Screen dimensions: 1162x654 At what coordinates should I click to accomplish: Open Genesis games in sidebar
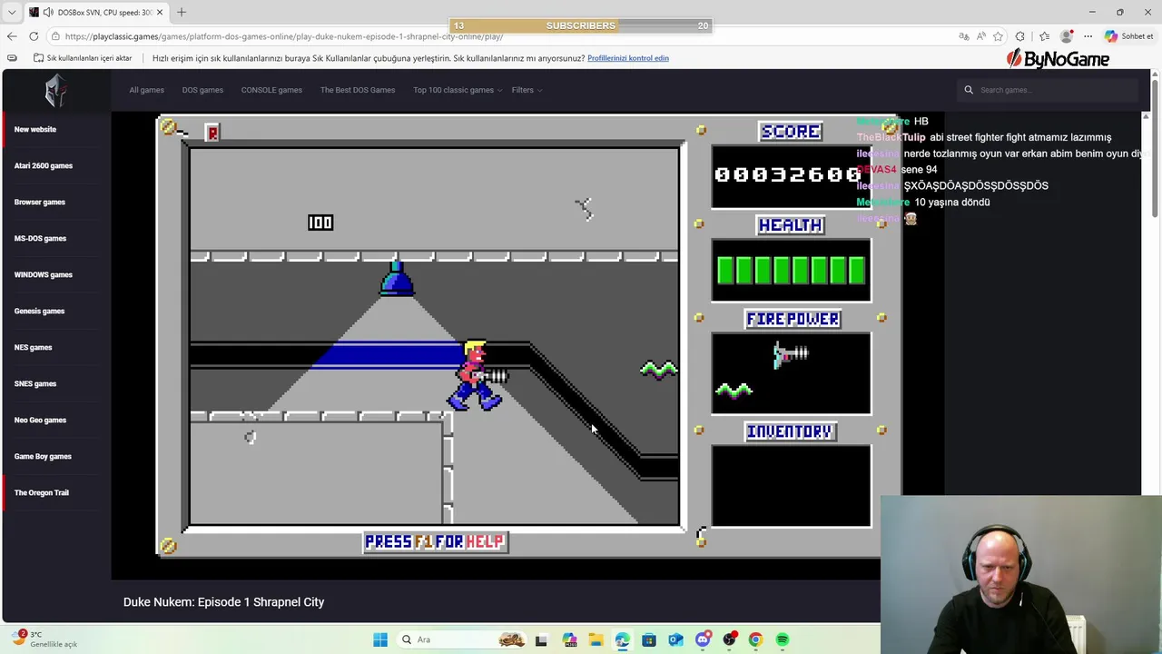pyautogui.click(x=40, y=311)
